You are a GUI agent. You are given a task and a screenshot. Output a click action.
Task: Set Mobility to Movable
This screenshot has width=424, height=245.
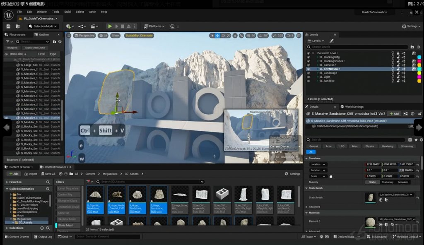[403, 182]
